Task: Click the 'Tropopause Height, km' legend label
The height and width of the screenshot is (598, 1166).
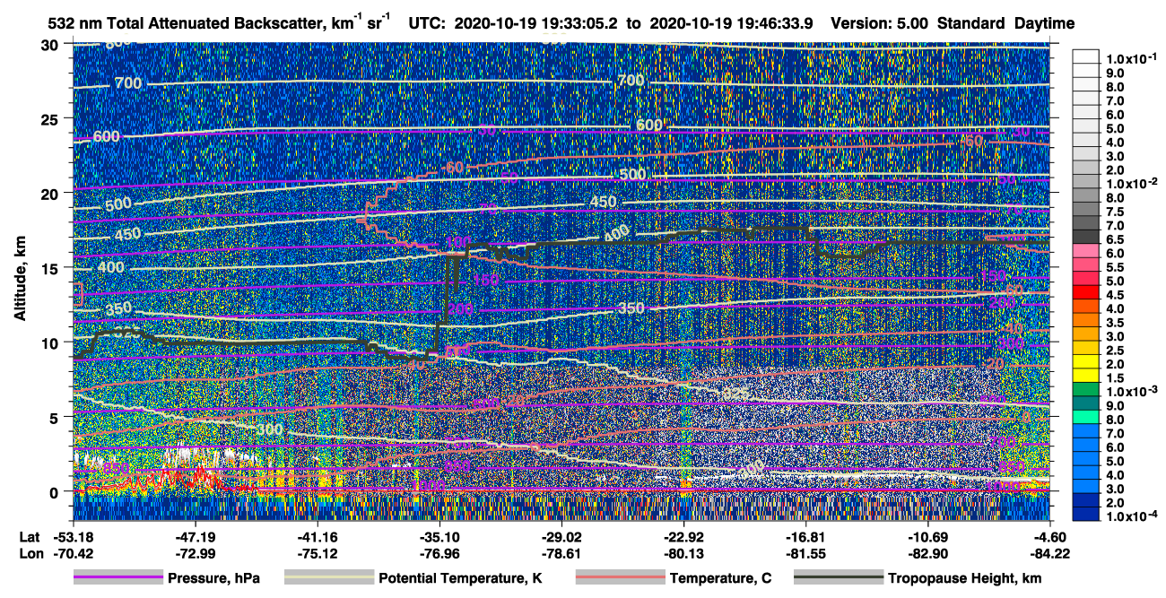Action: pyautogui.click(x=965, y=579)
